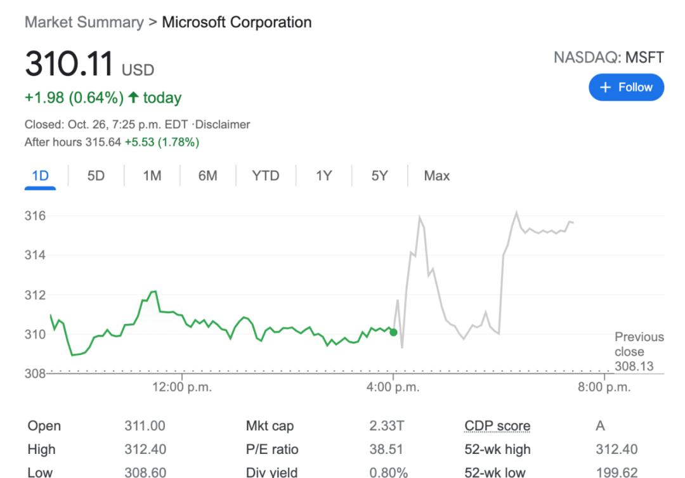Select the Max range tab

click(x=436, y=176)
